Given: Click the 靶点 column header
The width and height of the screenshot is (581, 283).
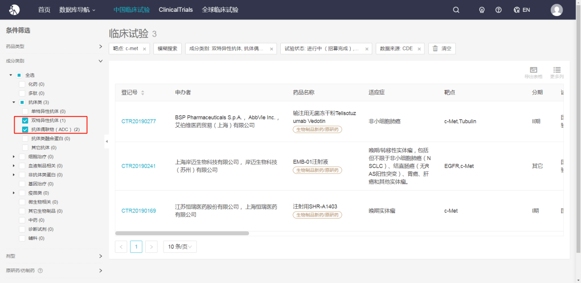Looking at the screenshot, I should pyautogui.click(x=449, y=92).
